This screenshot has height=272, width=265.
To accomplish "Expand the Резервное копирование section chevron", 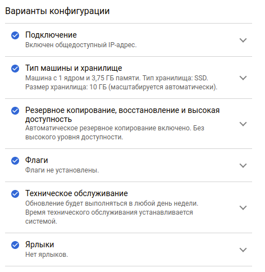I will (x=243, y=124).
